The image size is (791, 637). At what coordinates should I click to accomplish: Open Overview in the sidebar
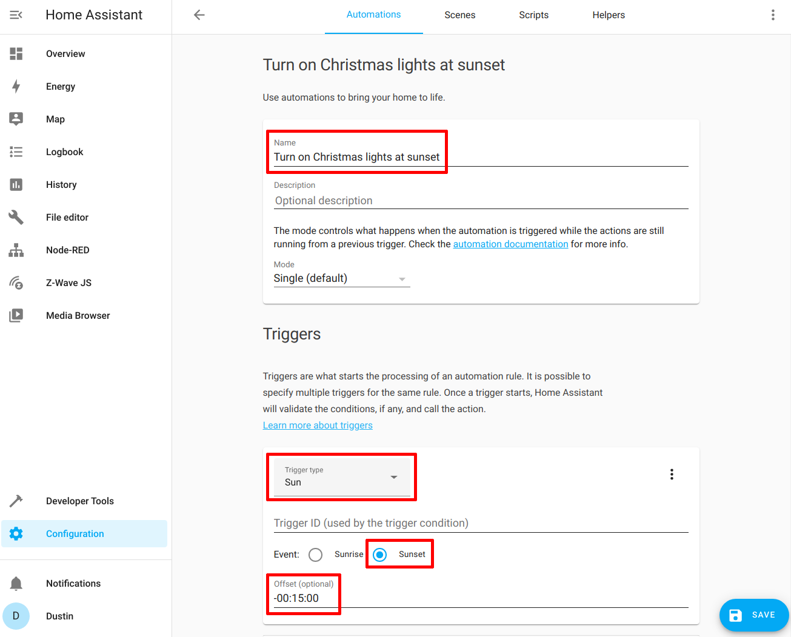coord(84,54)
